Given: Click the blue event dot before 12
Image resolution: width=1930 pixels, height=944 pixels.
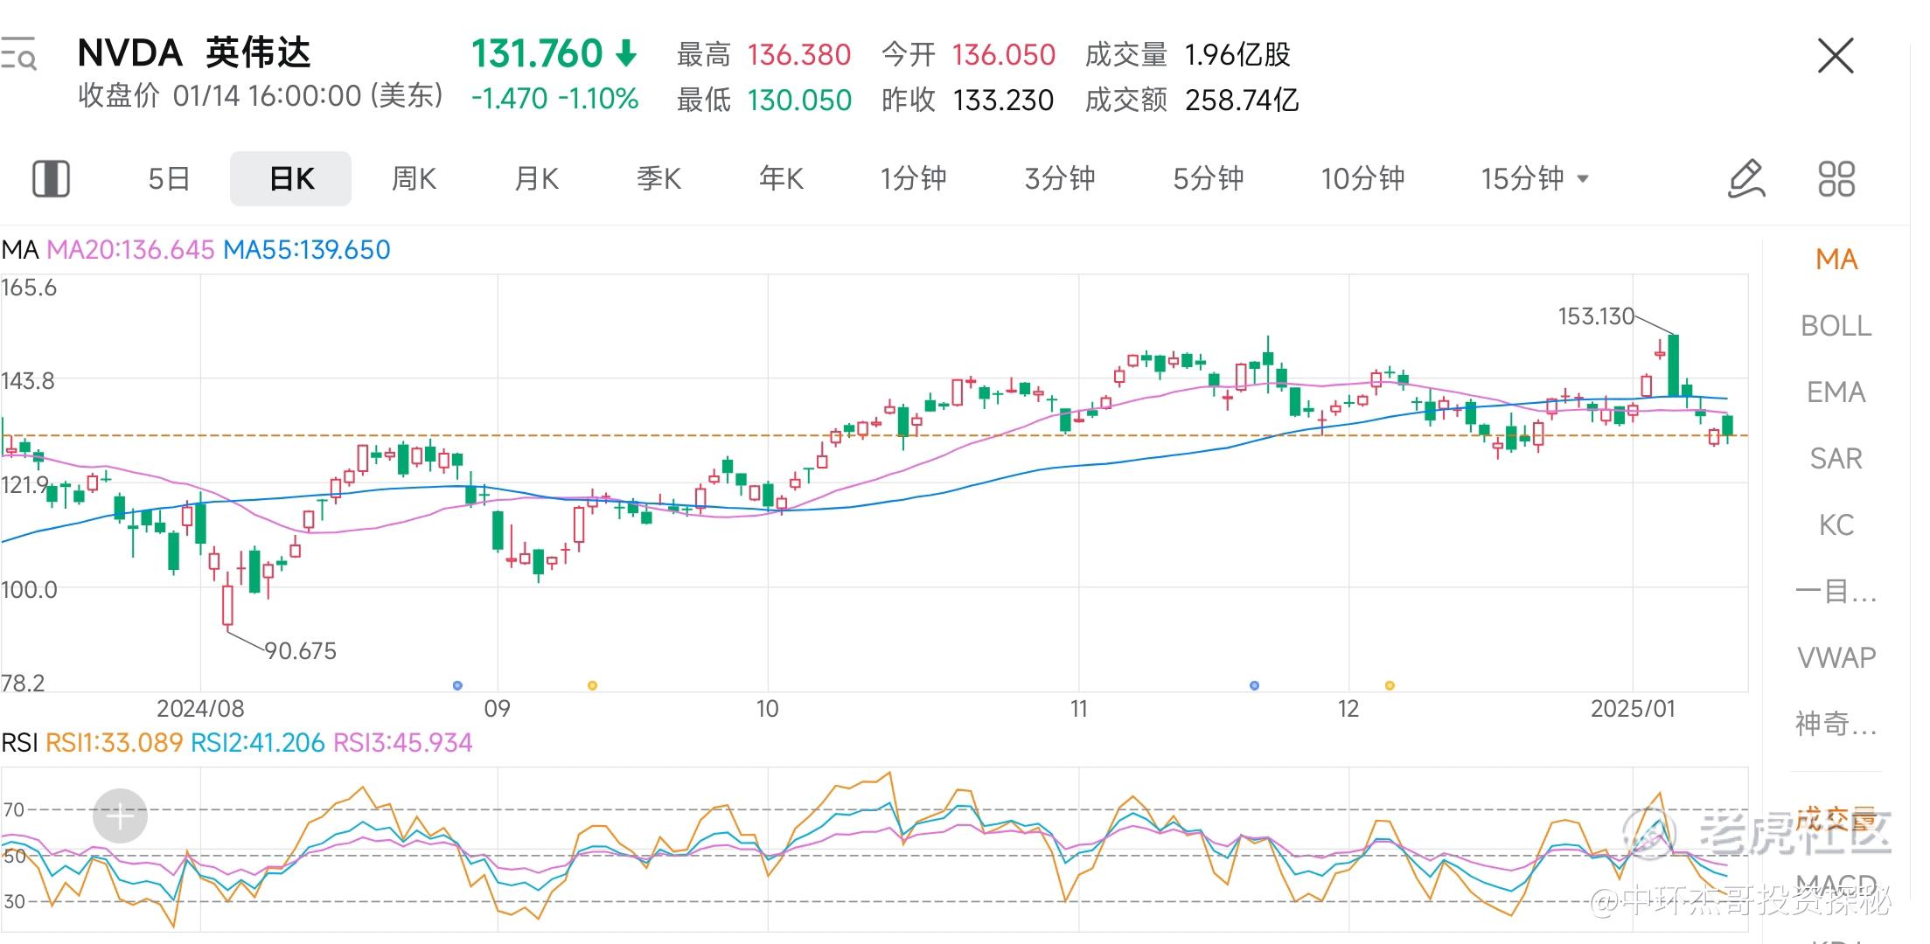Looking at the screenshot, I should point(1255,686).
